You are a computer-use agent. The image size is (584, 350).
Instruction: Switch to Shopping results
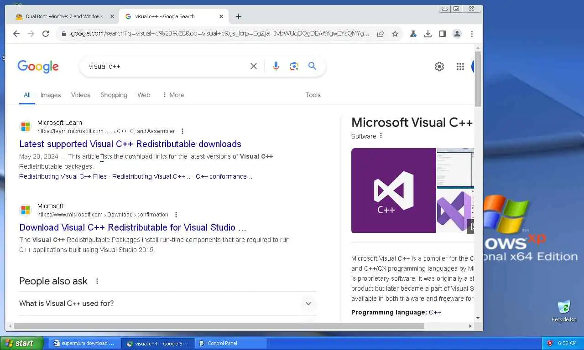coord(114,95)
